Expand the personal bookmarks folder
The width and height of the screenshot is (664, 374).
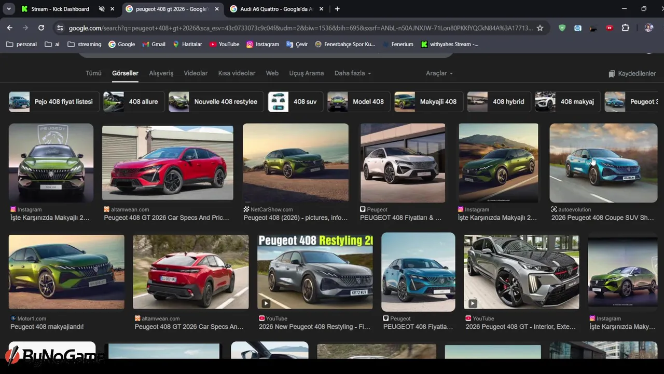click(x=21, y=44)
